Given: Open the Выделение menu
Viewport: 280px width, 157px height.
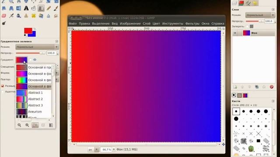Looking at the screenshot, I should point(101,24).
